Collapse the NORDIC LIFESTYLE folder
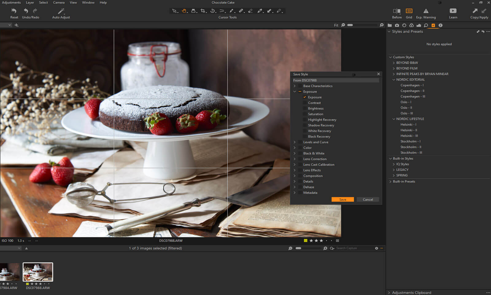This screenshot has height=295, width=491. [x=394, y=119]
